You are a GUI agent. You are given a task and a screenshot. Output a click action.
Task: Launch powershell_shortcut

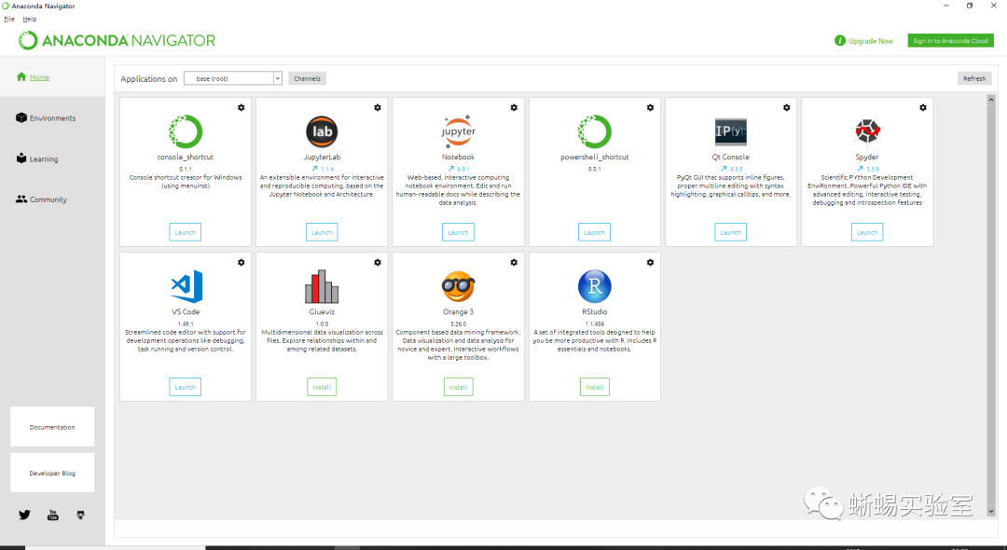pos(594,232)
